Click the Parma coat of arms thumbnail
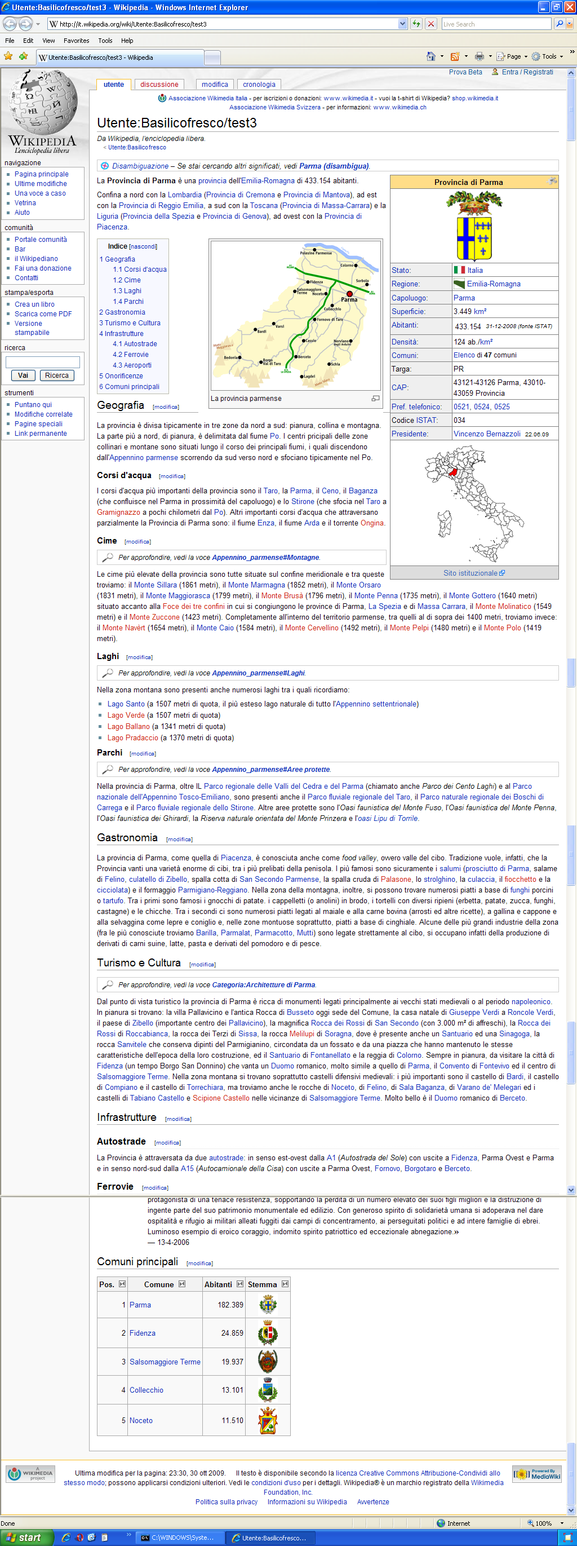This screenshot has width=577, height=1546. (x=268, y=1304)
